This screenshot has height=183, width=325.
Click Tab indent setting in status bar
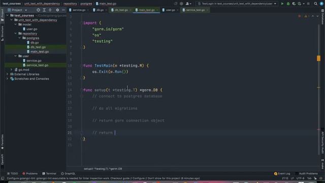point(309,178)
